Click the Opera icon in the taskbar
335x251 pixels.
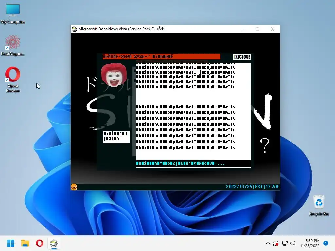[x=40, y=243]
